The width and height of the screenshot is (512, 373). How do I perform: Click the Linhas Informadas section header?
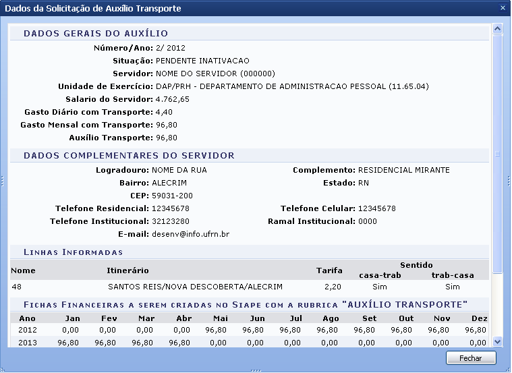coord(73,252)
